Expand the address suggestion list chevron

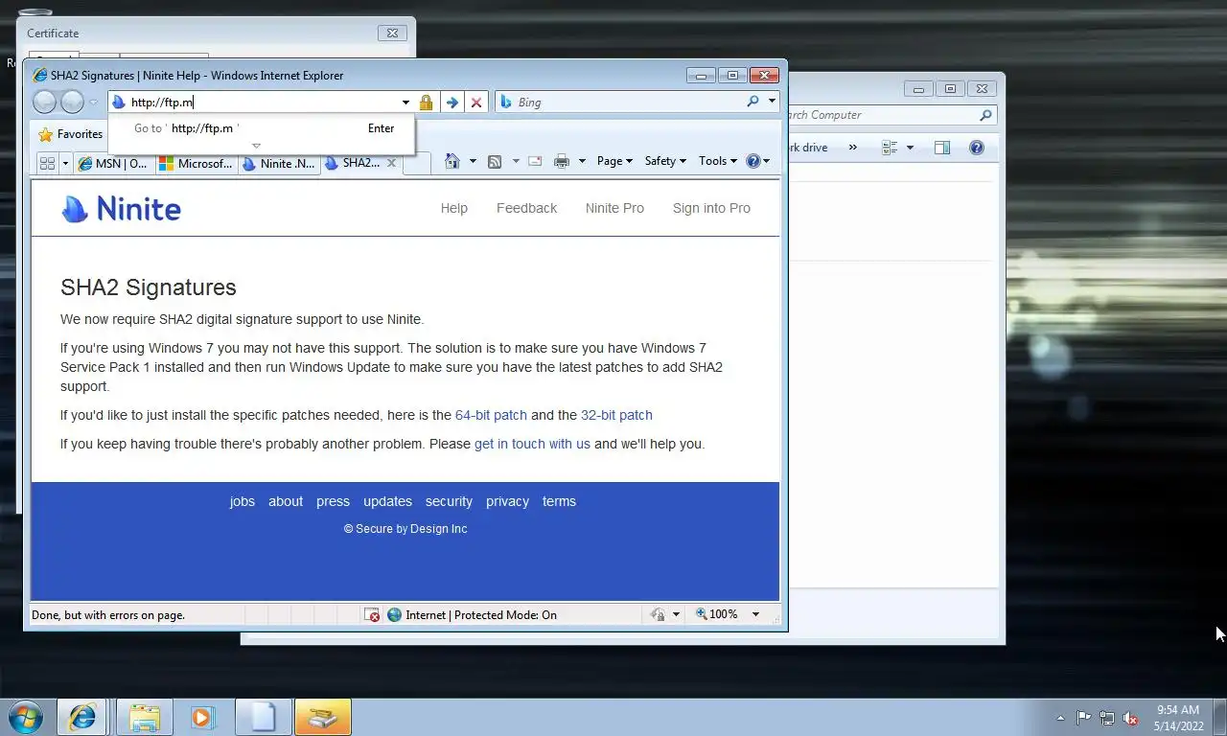click(256, 147)
